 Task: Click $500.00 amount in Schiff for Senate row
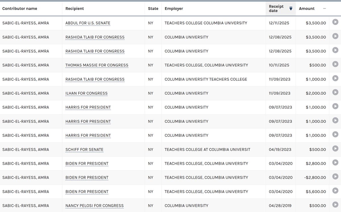point(317,149)
